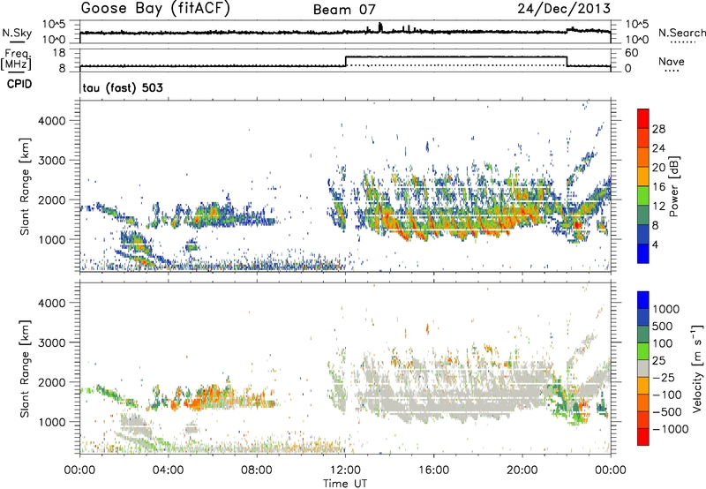
Task: Select the '-1000' label on Velocity color bar
Action: (x=671, y=429)
